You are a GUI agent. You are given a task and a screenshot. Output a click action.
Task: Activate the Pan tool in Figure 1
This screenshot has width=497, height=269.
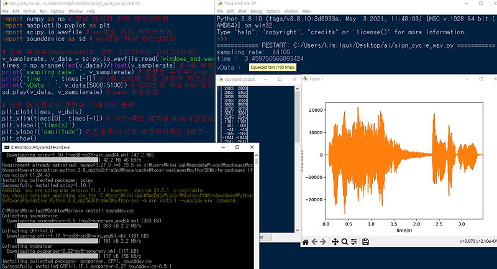click(x=335, y=242)
